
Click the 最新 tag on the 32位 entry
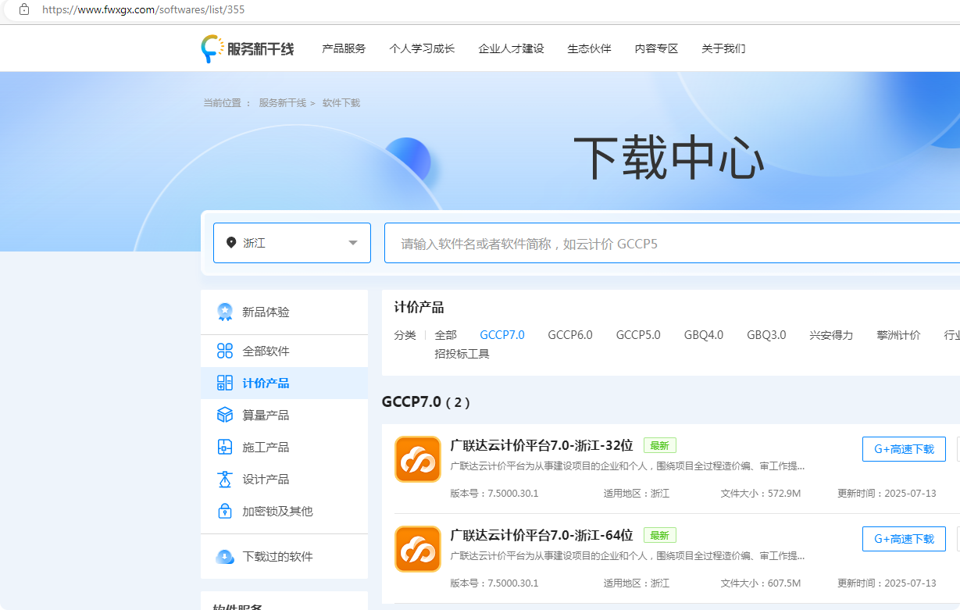tap(660, 445)
